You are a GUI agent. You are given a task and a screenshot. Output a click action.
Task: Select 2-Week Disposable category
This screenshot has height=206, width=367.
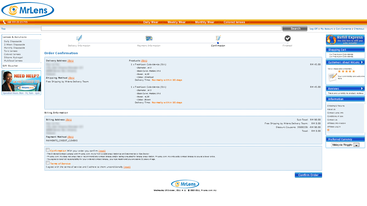point(15,45)
